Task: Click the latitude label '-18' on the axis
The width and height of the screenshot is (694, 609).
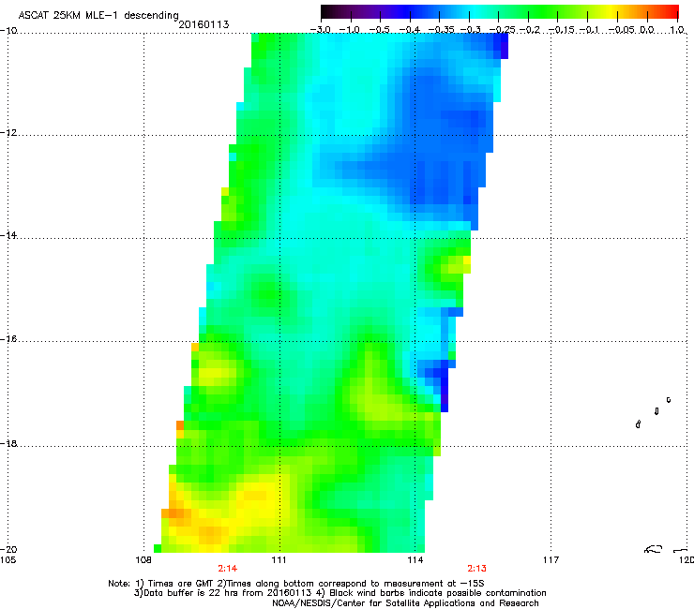Action: [8, 443]
